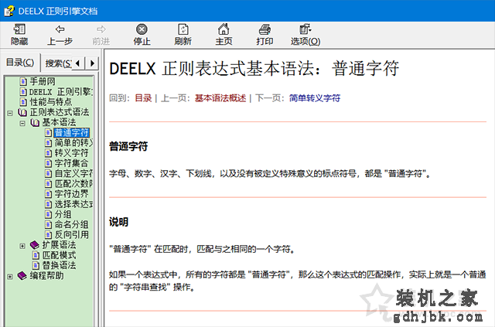Click the closed book icon beside 编程帮助
495x327 pixels.
point(22,276)
